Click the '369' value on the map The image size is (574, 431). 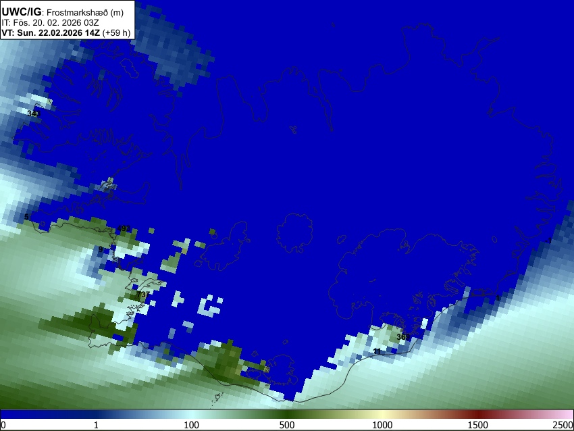403,337
